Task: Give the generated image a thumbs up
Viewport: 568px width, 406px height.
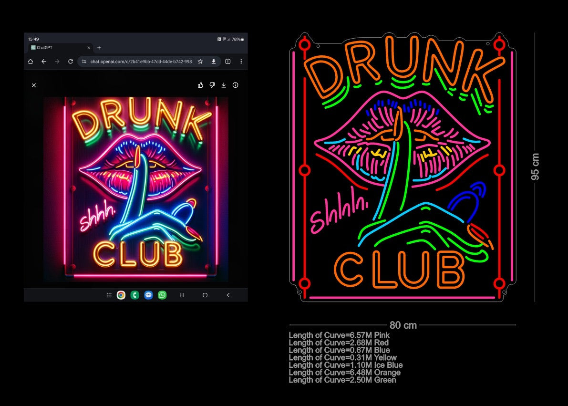Action: click(200, 85)
